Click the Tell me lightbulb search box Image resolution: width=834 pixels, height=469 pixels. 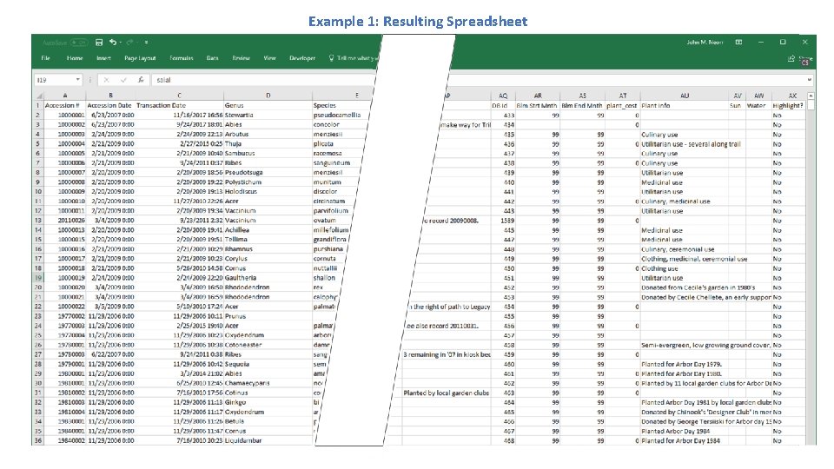point(354,58)
